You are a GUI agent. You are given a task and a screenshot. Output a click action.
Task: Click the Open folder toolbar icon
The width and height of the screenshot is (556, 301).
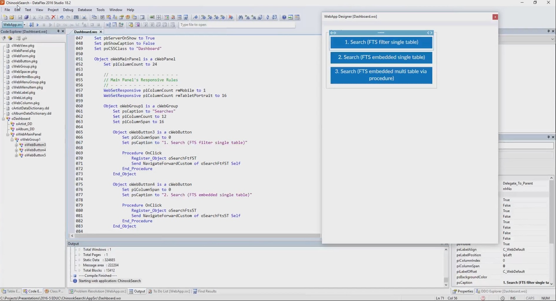pyautogui.click(x=12, y=17)
